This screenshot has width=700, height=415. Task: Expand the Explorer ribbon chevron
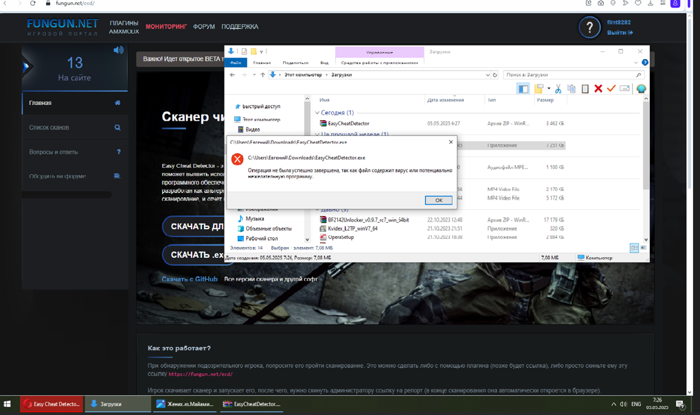(x=635, y=62)
